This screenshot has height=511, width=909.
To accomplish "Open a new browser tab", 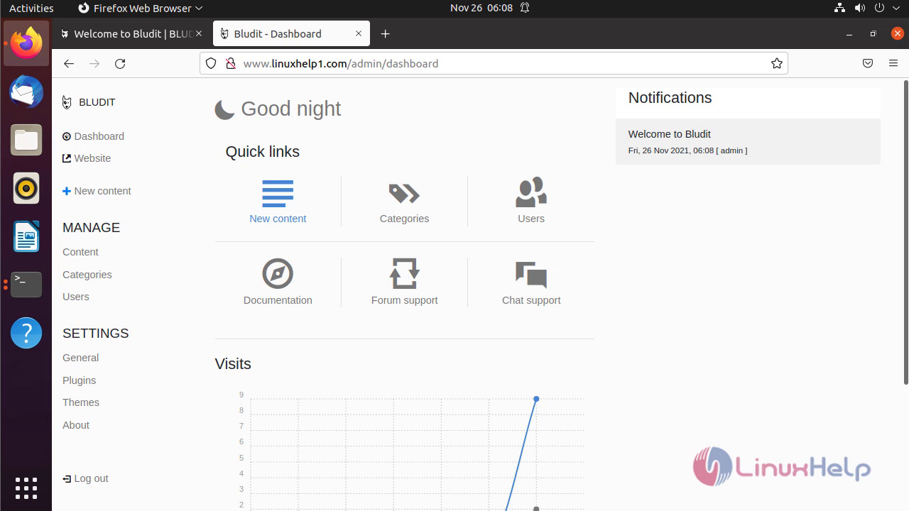I will pyautogui.click(x=385, y=33).
